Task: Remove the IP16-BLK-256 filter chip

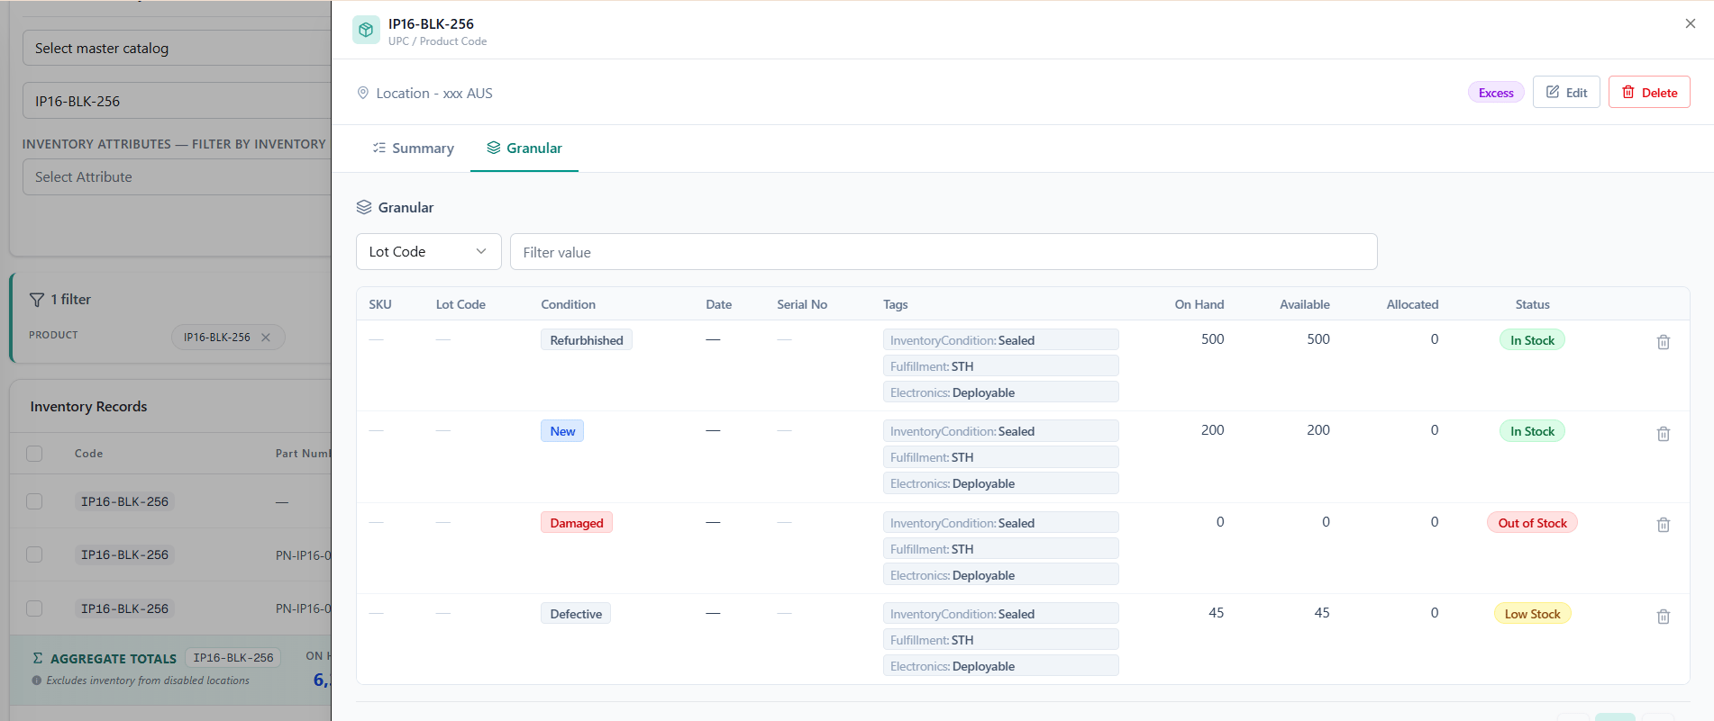Action: click(266, 338)
